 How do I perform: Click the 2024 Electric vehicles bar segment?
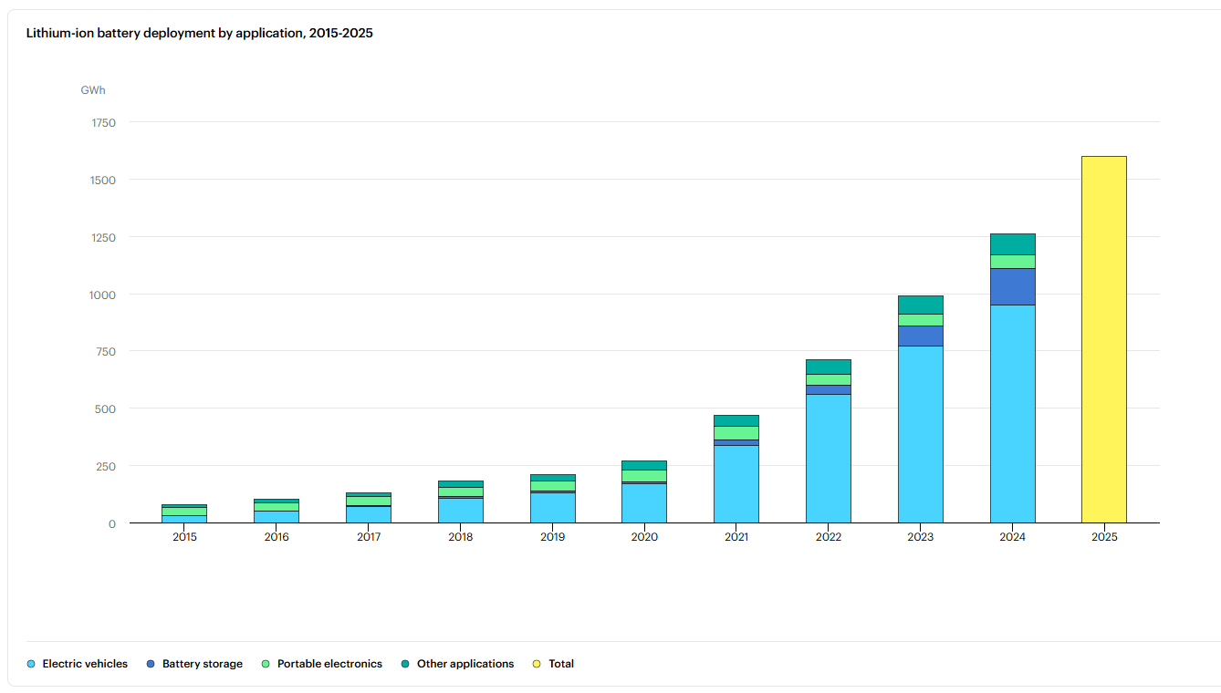(1012, 414)
